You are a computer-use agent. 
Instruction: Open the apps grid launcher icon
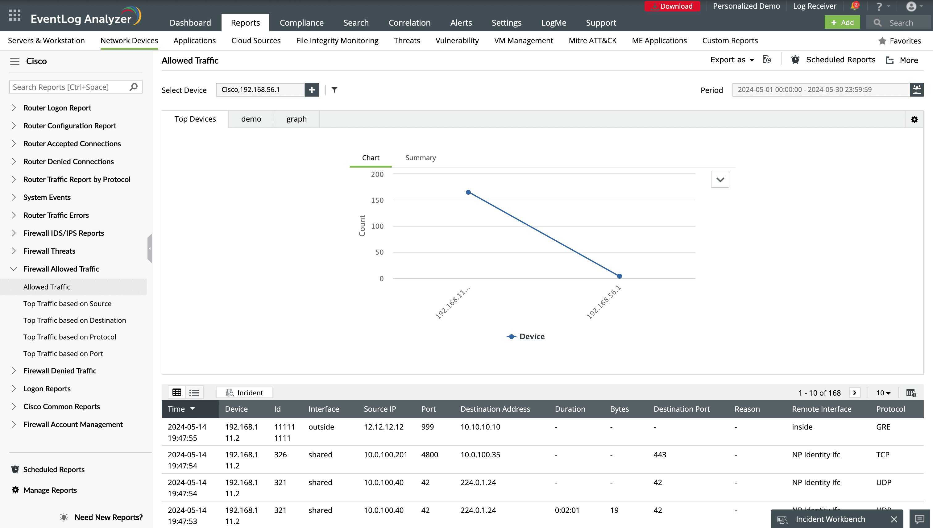[x=15, y=15]
